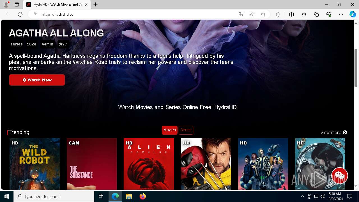Viewport: 359px width, 202px height.
Task: Refresh the current page
Action: [x=20, y=14]
